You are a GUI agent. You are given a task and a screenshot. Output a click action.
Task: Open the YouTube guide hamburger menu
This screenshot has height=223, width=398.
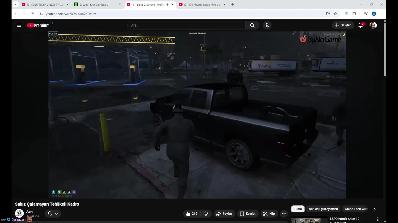[x=19, y=25]
